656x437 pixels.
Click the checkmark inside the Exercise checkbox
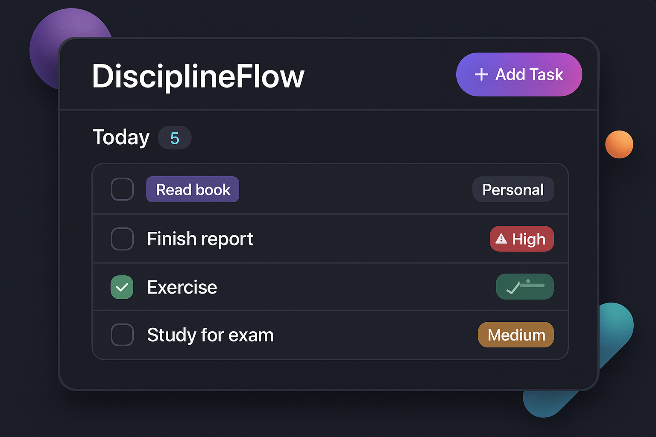[x=122, y=287]
